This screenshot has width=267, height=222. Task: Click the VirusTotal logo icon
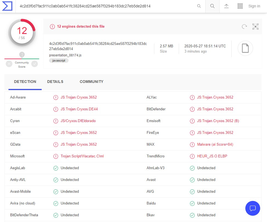tap(7, 6)
